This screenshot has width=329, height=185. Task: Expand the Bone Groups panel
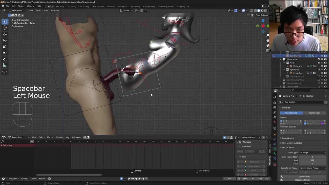288,138
